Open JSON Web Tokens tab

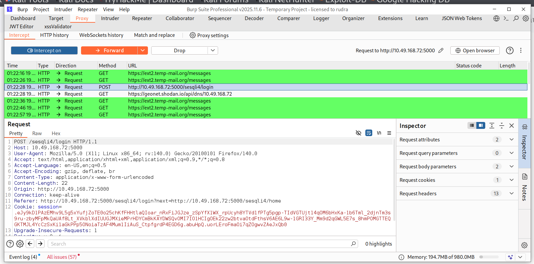tap(462, 18)
